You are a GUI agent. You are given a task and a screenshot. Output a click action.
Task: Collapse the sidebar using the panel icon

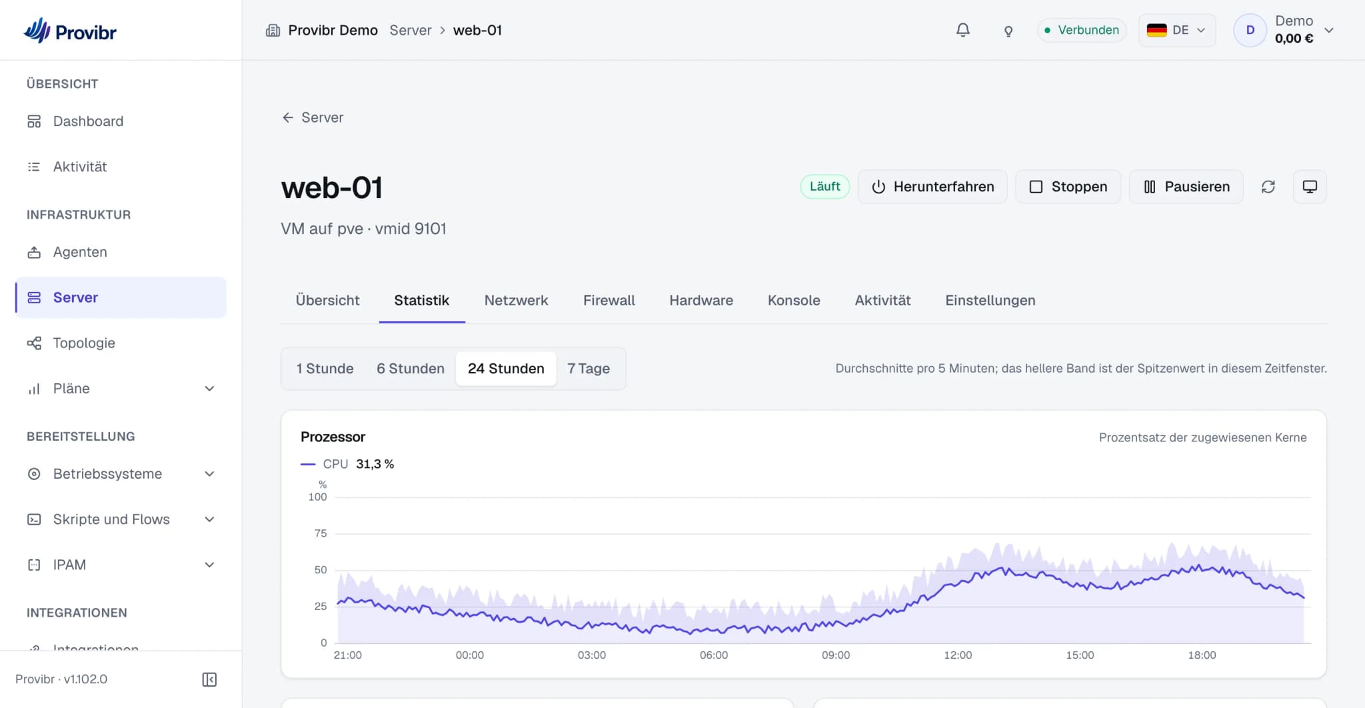209,679
